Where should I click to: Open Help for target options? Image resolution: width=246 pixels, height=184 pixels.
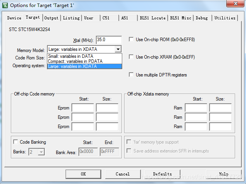224,174
